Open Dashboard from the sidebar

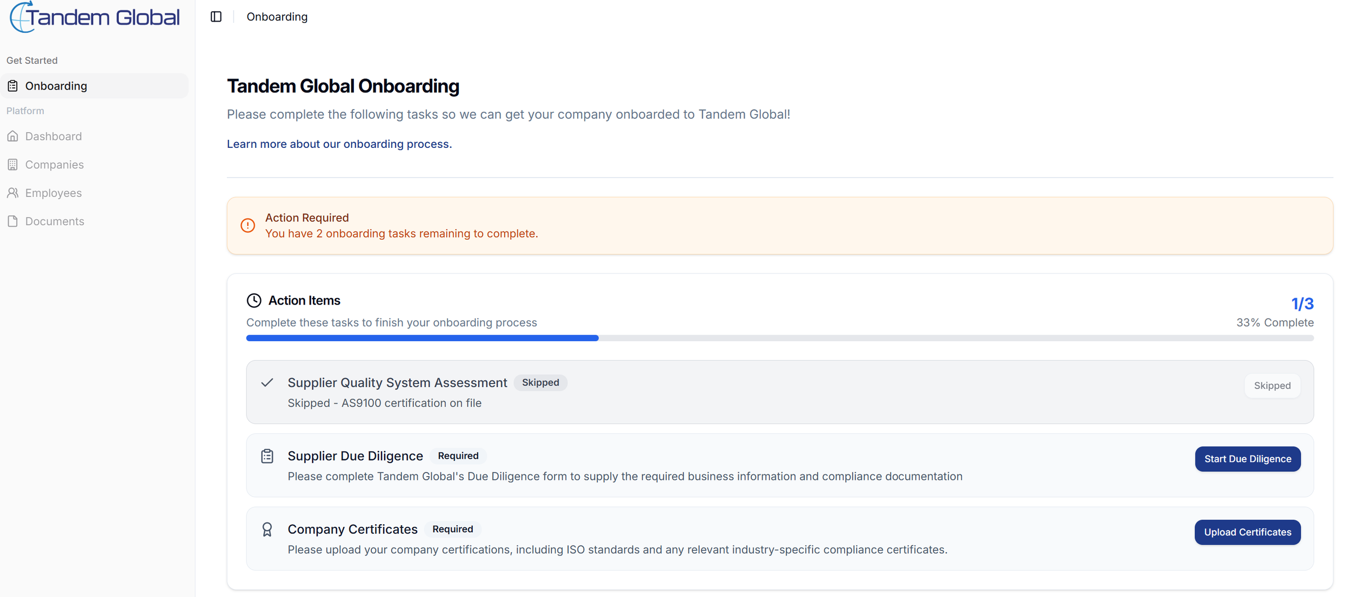[x=53, y=136]
